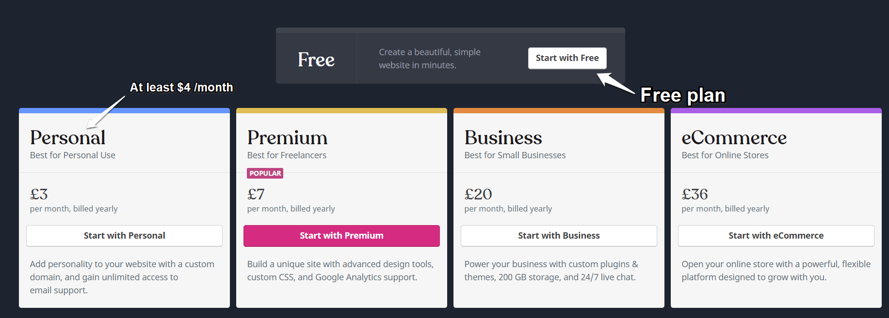Click the 'Free plan' annotation label
This screenshot has height=318, width=889.
click(x=683, y=95)
